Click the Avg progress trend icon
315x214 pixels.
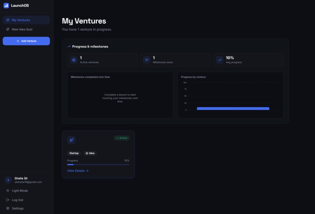coord(220,60)
